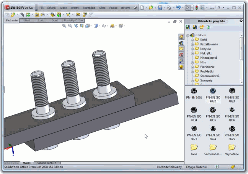The image size is (248, 174).
Task: Click the Insert Components icon
Action: pos(13,14)
